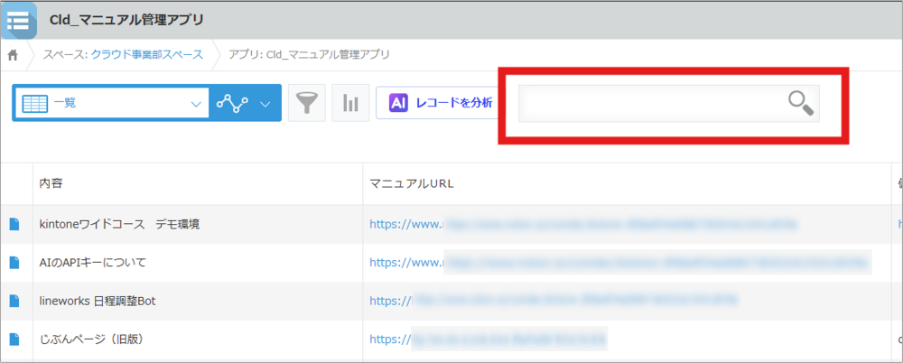Select the AIのAPIキーについて cell
The width and height of the screenshot is (903, 363).
198,263
